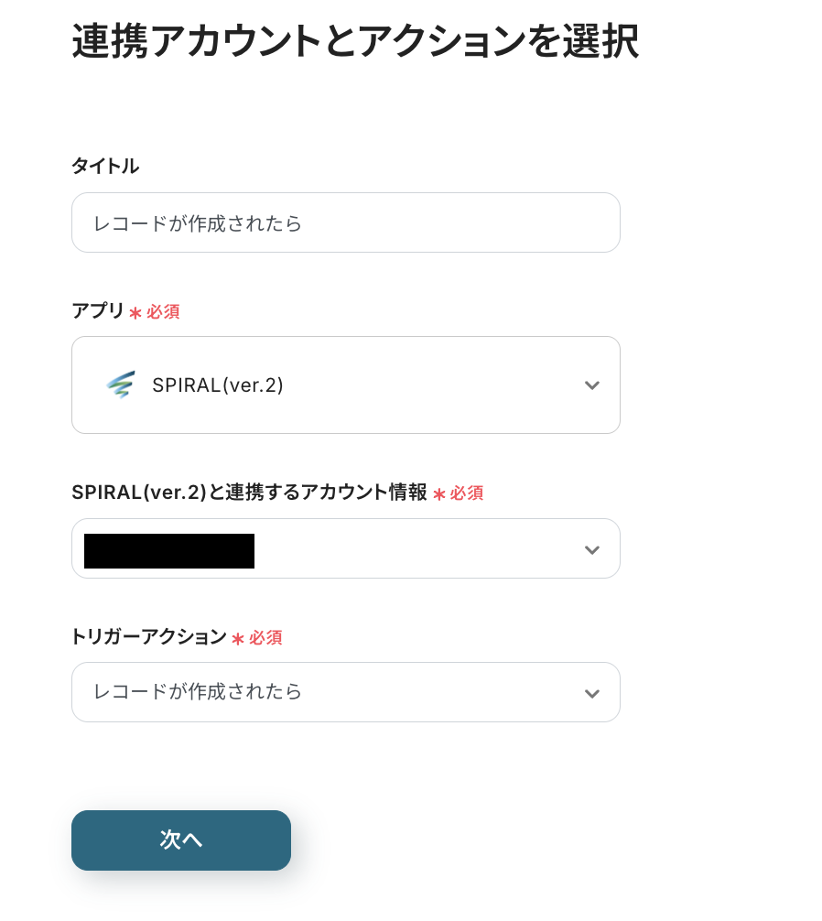Screen dimensions: 822x921
Task: Click the 連携アカウントとアクションを選択 heading
Action: pyautogui.click(x=355, y=43)
